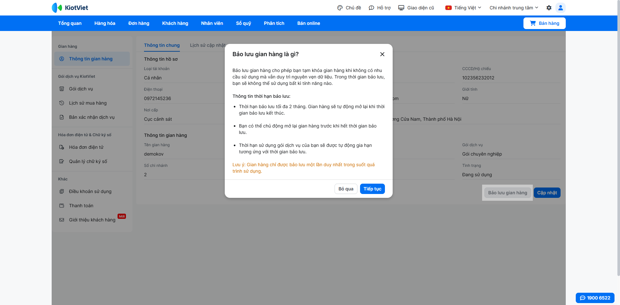The height and width of the screenshot is (305, 620).
Task: Close the Bảo lưu gian hàng dialog
Action: coord(382,54)
